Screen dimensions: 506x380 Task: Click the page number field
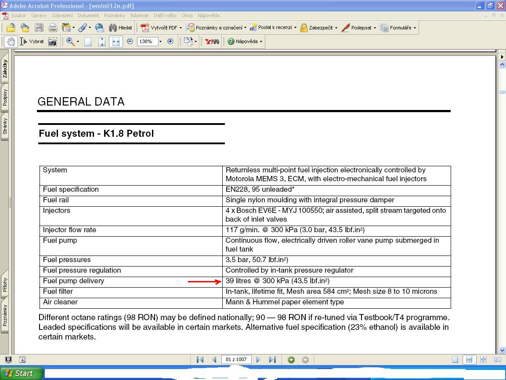coord(236,360)
